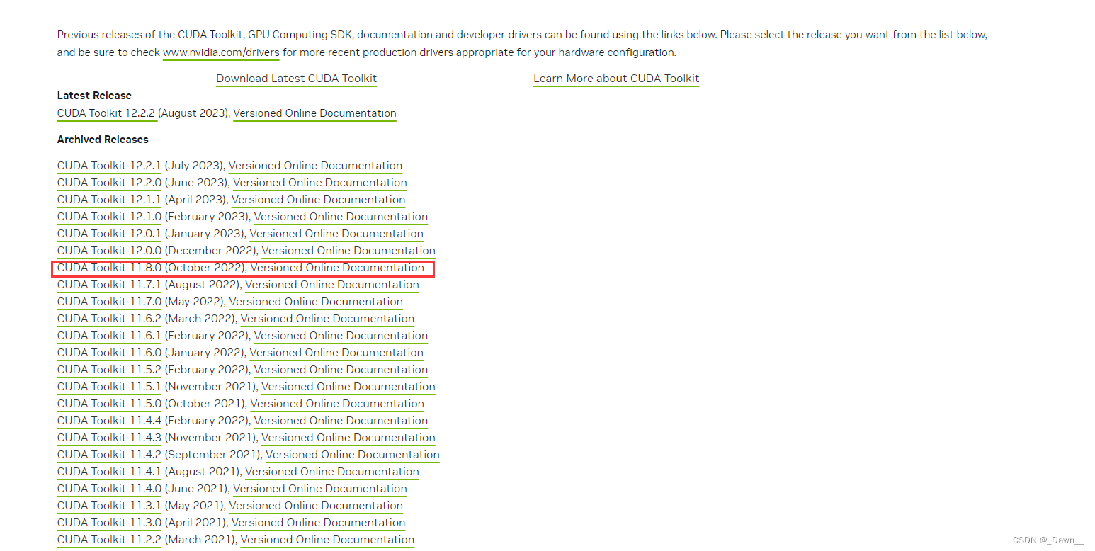
Task: Open CUDA Toolkit 12.1.1 download page
Action: [x=109, y=200]
